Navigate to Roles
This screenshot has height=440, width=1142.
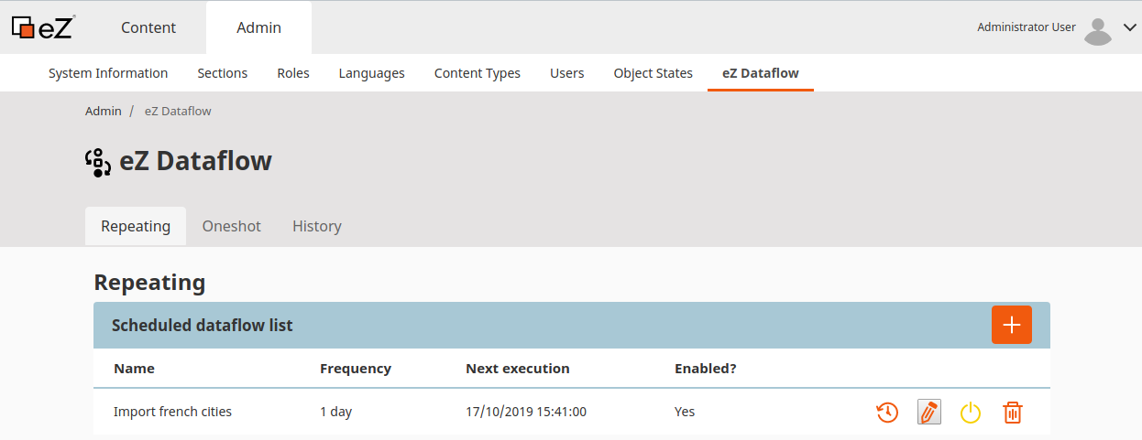pyautogui.click(x=293, y=73)
